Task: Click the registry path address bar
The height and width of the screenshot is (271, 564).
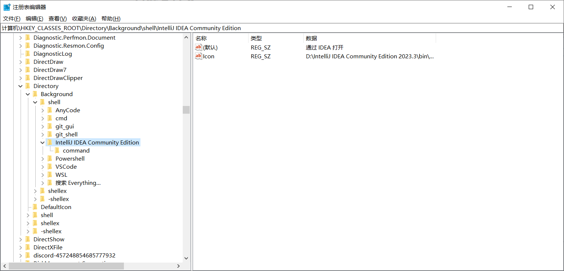Action: [282, 28]
